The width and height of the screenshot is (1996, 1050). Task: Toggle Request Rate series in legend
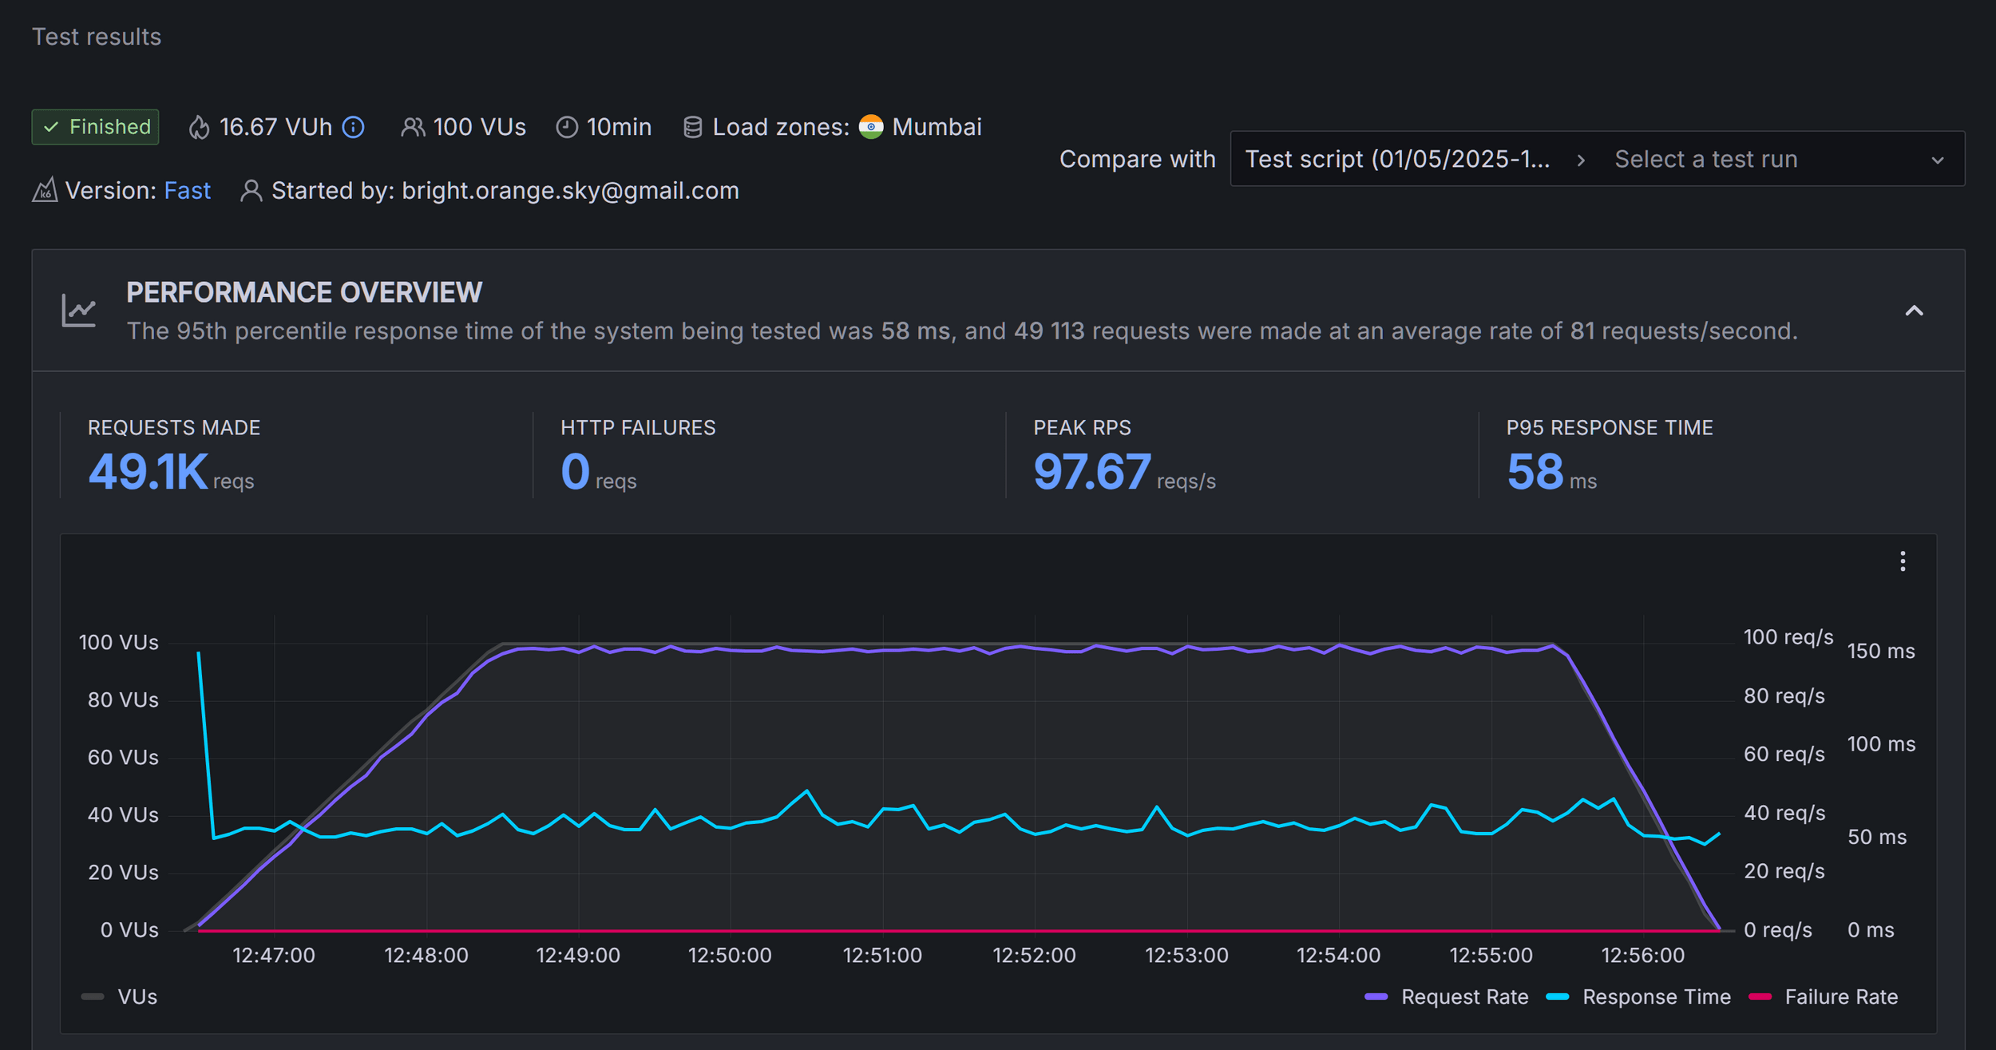1463,997
